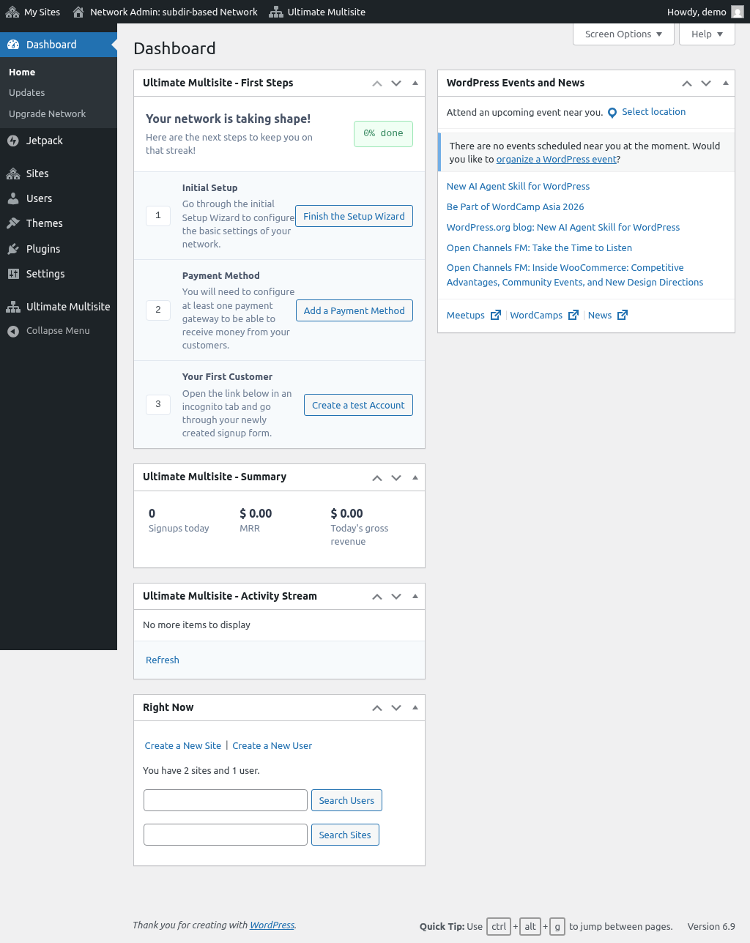Collapse the Right Now panel

(415, 708)
